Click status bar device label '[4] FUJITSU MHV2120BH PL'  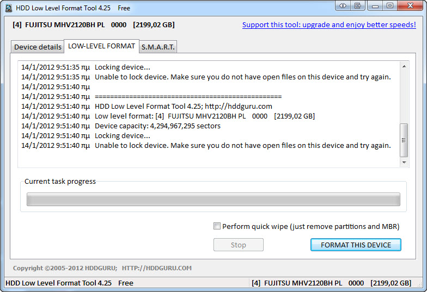click(331, 283)
